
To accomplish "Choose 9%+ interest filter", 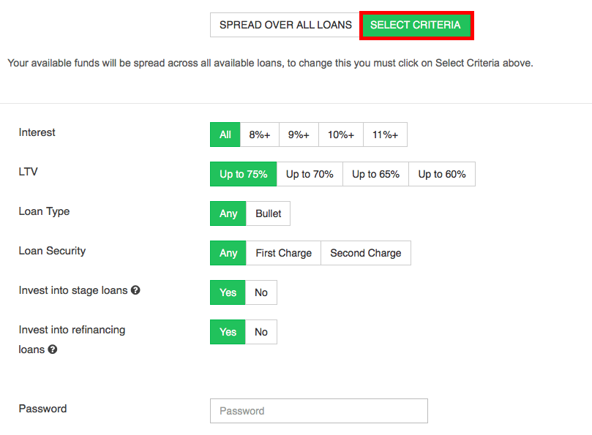I will (299, 135).
